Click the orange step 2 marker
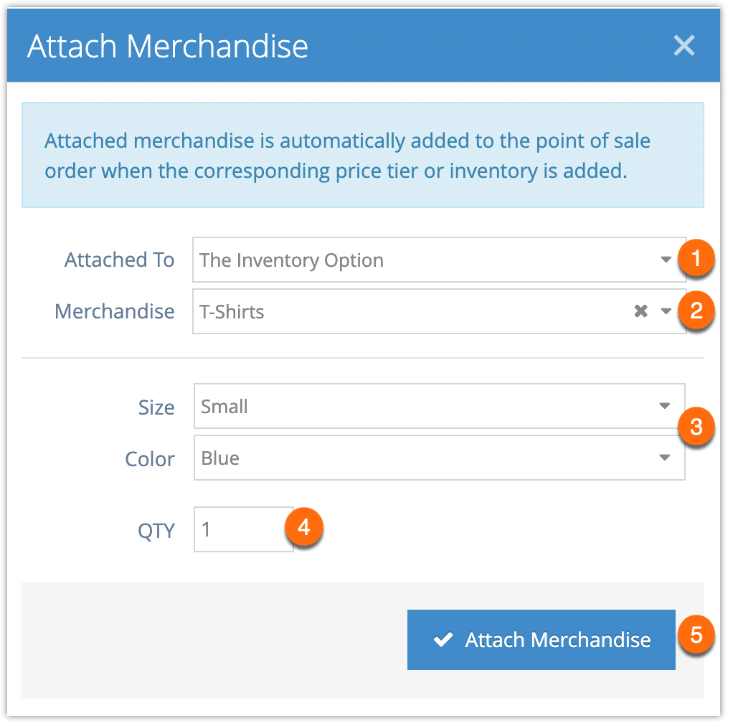733x723 pixels. point(696,311)
